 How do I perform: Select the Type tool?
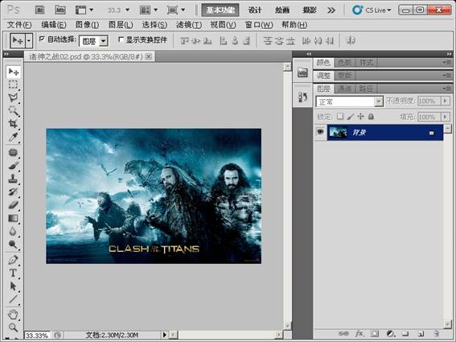tap(13, 273)
